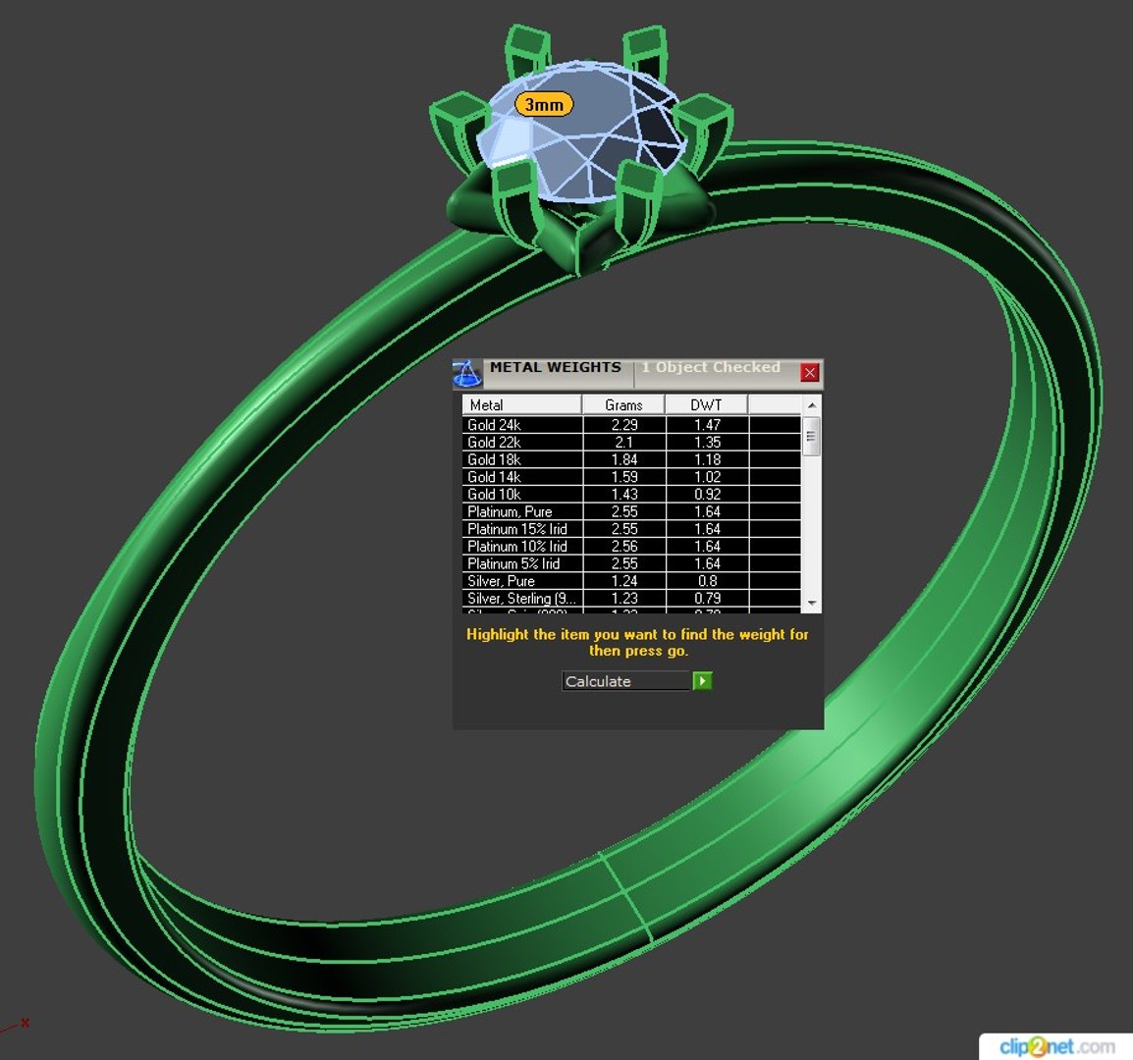The image size is (1133, 1060).
Task: Select the Gold 24k row
Action: tap(631, 425)
